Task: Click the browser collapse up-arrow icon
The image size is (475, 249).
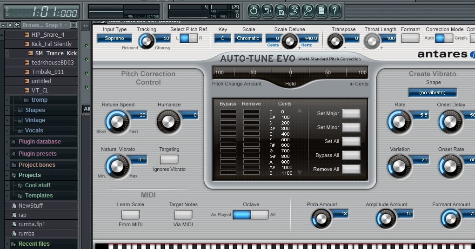Action: pos(10,25)
